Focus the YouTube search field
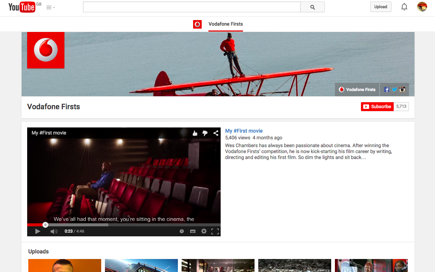This screenshot has width=435, height=272. point(192,7)
